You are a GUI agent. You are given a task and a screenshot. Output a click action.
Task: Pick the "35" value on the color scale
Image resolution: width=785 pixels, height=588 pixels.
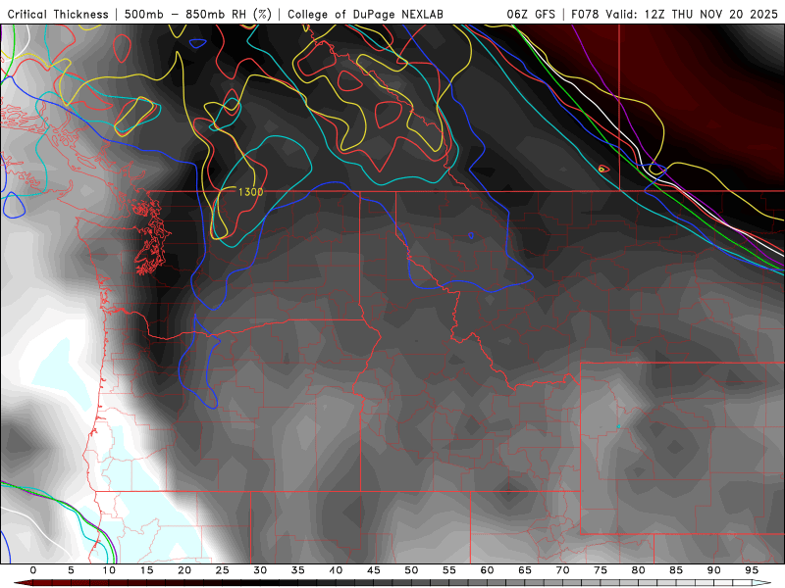click(x=298, y=570)
